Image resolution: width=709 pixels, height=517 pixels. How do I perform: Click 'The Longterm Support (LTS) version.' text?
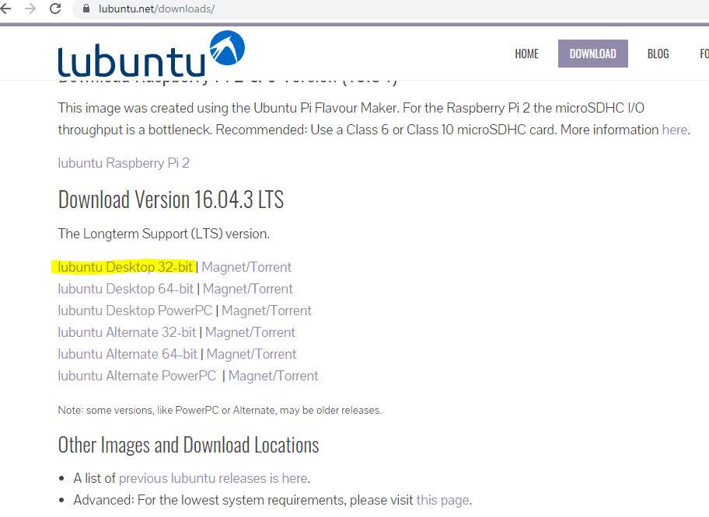164,234
